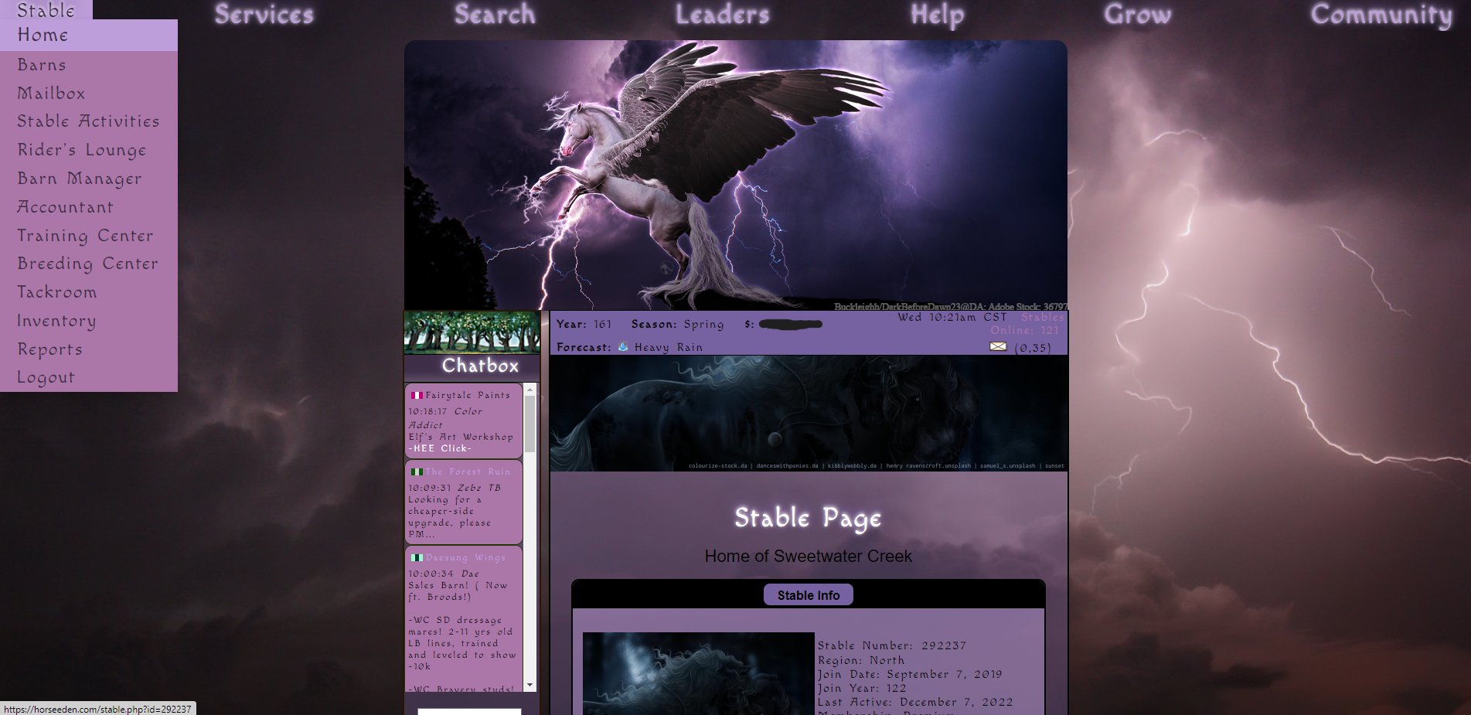Open the Leaders menu
1471x715 pixels.
pos(723,15)
